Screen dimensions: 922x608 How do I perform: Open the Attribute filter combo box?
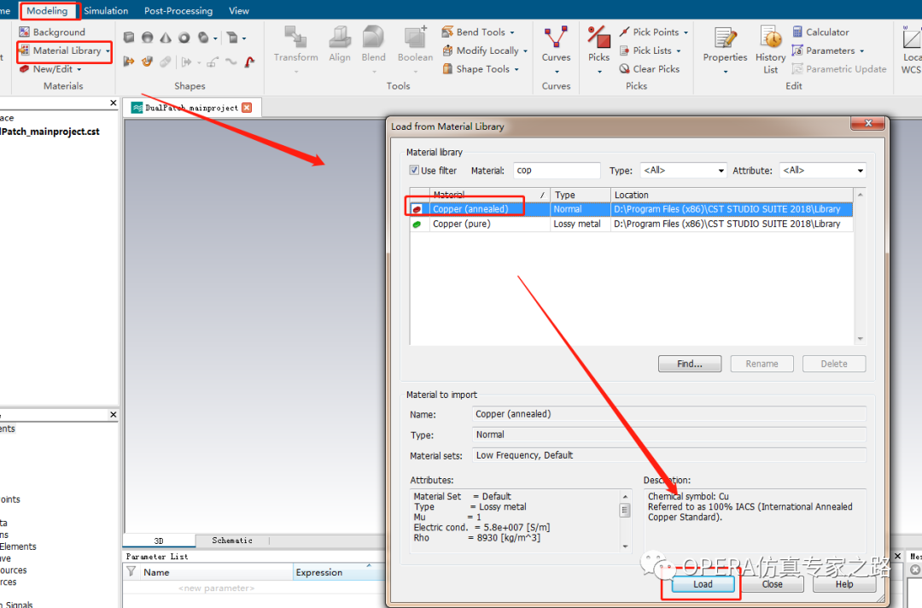[x=823, y=170]
